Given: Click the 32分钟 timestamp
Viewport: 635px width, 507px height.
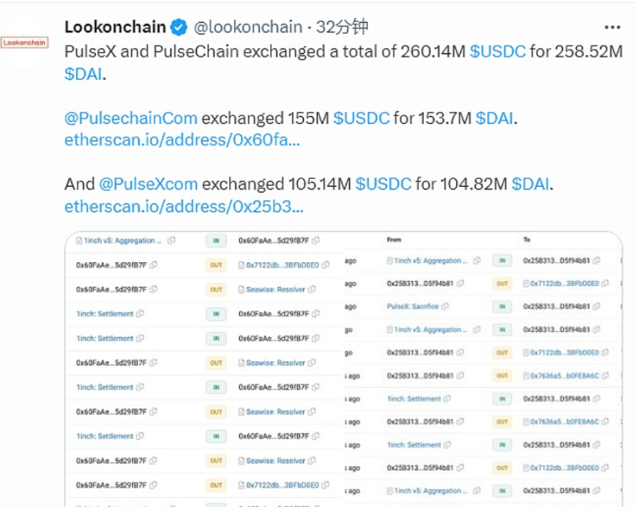Looking at the screenshot, I should click(x=341, y=27).
